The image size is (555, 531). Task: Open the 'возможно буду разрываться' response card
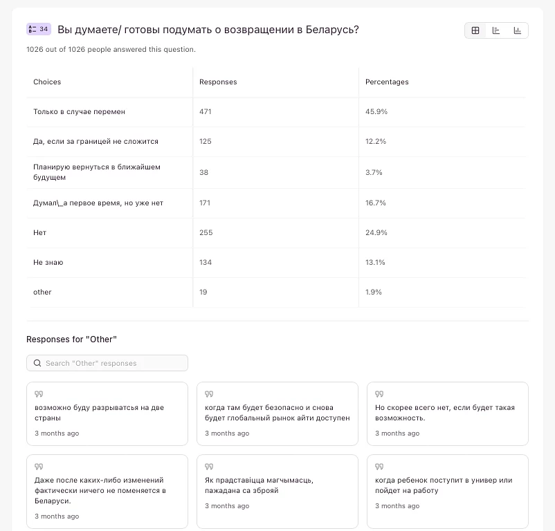tap(107, 413)
